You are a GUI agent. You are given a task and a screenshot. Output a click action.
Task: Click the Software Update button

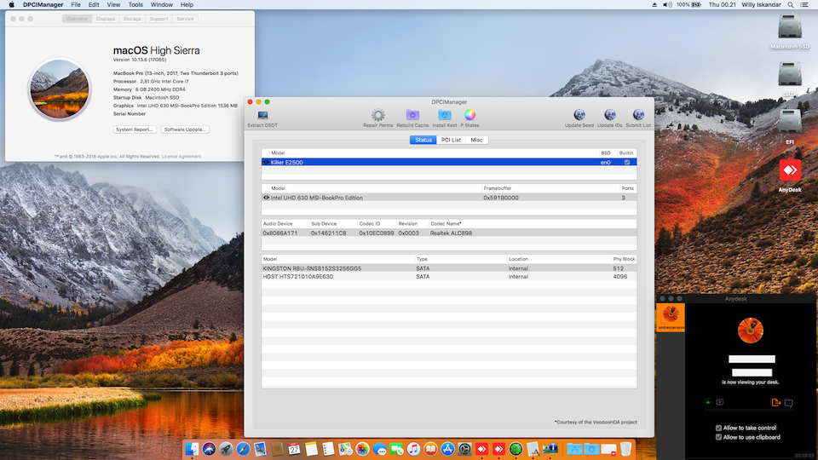tap(185, 129)
